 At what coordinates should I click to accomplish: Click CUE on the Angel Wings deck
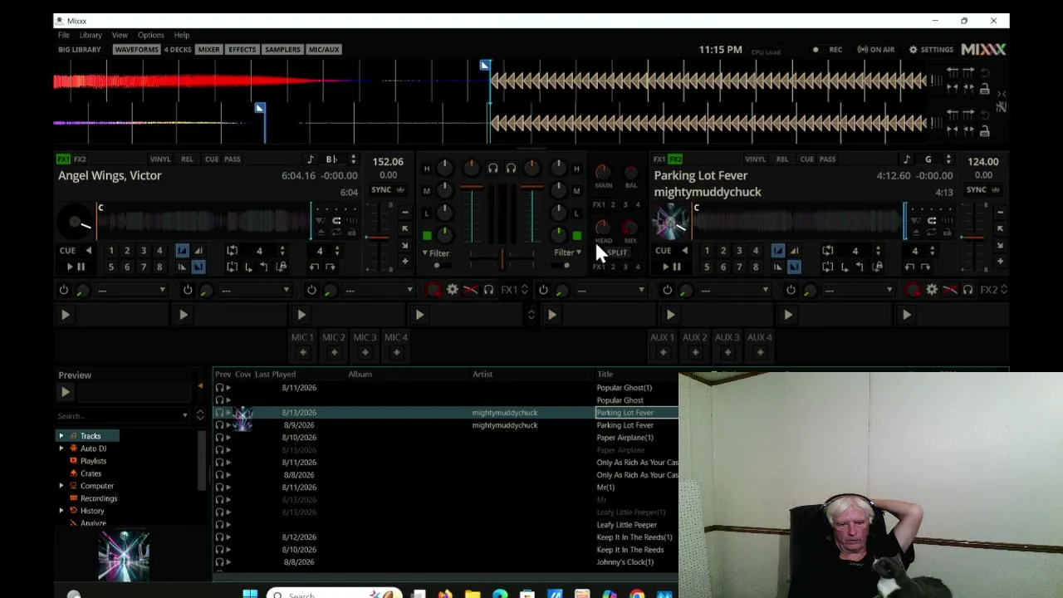point(67,250)
